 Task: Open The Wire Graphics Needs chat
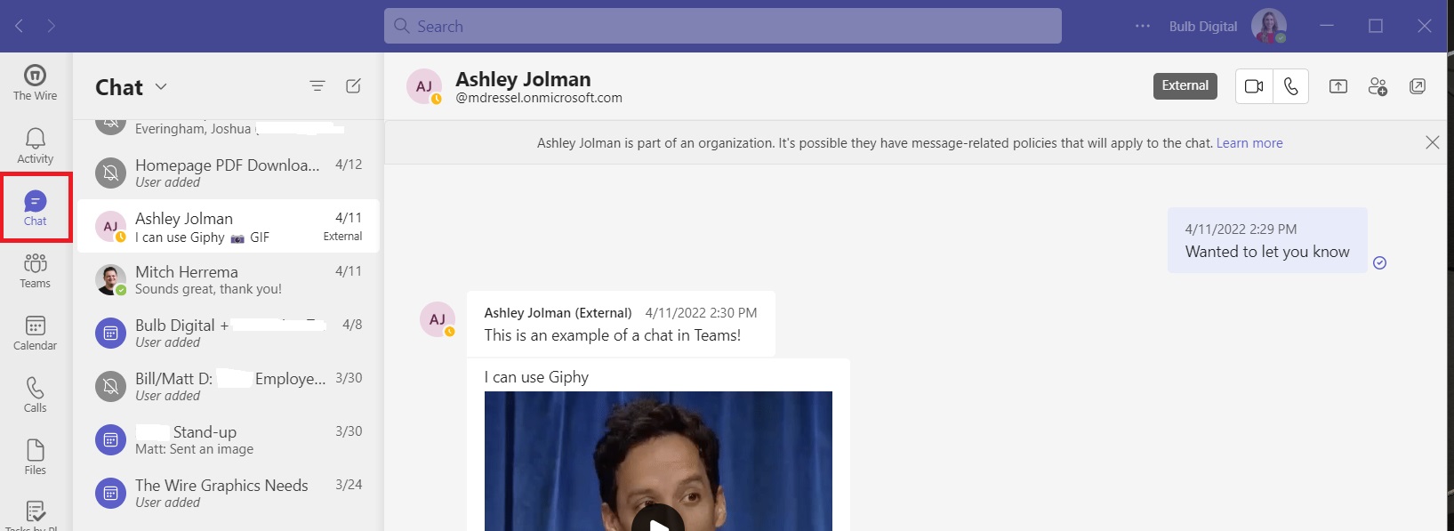coord(229,493)
